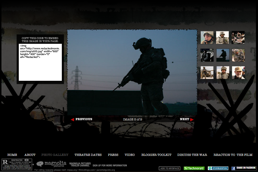Open the About section

tap(30, 155)
